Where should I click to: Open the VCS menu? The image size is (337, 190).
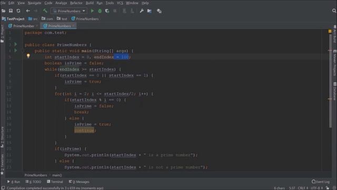point(120,3)
